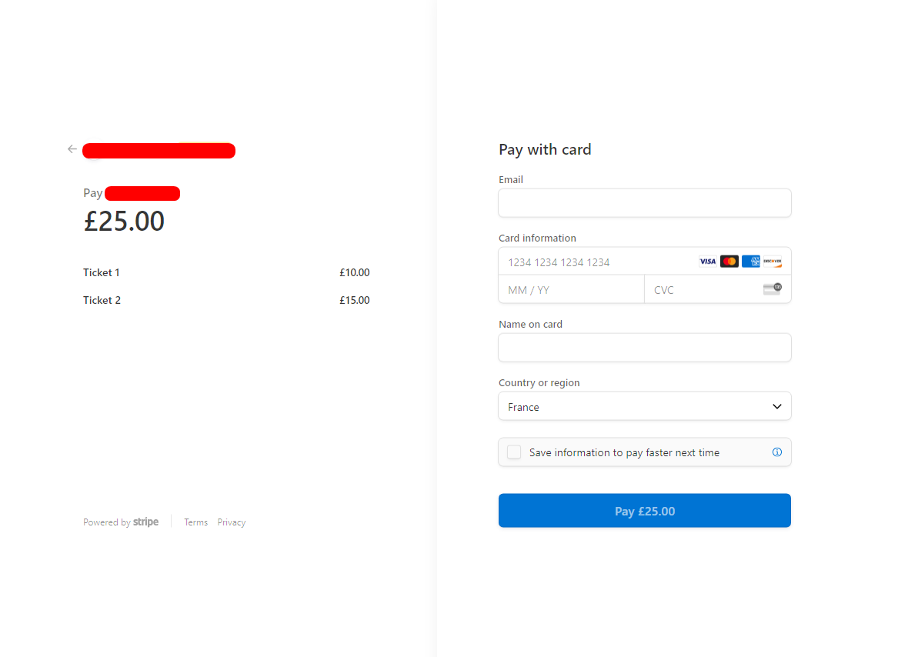Focus the Name on card field
This screenshot has width=908, height=657.
coord(645,348)
